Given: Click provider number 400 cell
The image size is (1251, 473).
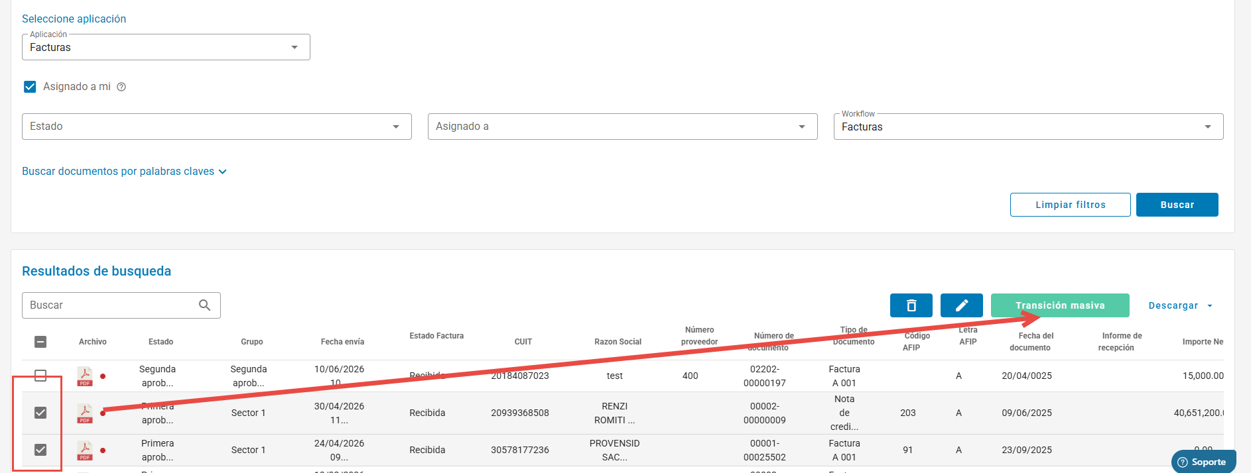Looking at the screenshot, I should (x=691, y=376).
